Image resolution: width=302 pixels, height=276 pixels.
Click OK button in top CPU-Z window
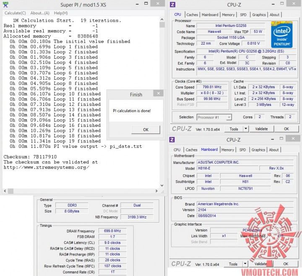pyautogui.click(x=286, y=129)
